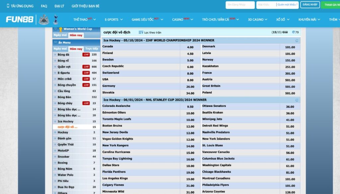Click the Tên Đăng Nhập username field
This screenshot has height=194, width=340.
point(240,5)
